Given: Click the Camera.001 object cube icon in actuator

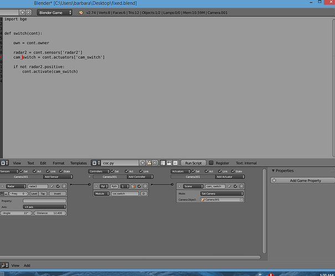Looking at the screenshot, I should click(203, 200).
